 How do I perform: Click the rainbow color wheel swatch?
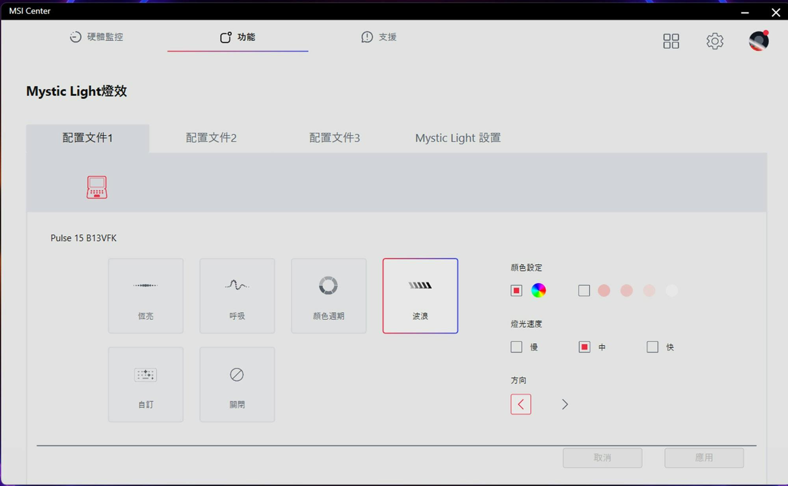point(539,291)
